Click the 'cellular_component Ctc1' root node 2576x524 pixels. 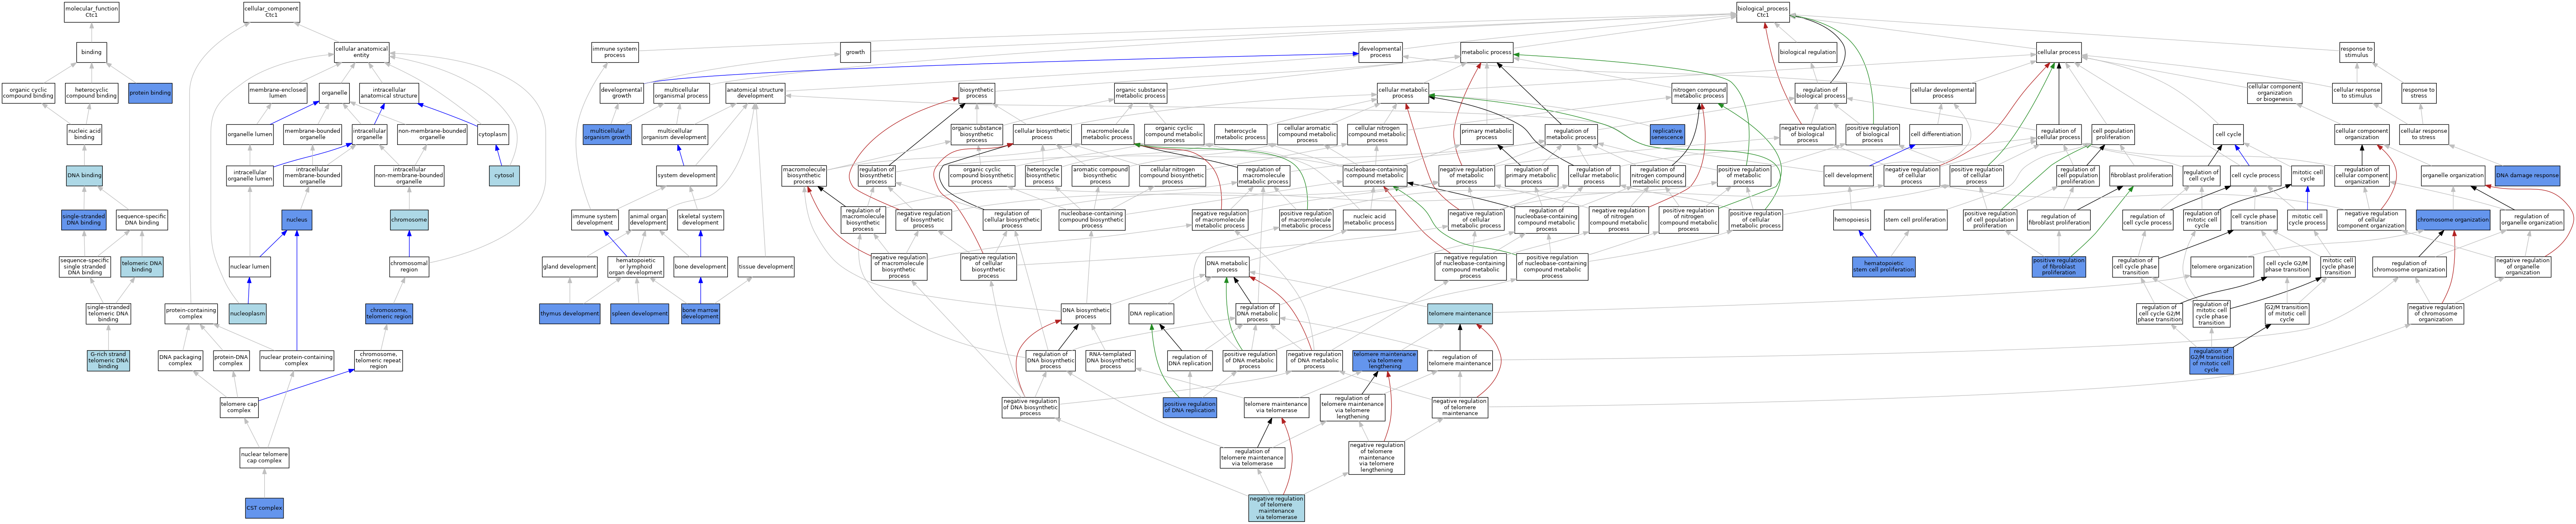271,12
